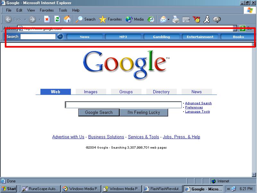
Task: Open the Mail dropdown arrow
Action: pos(168,19)
